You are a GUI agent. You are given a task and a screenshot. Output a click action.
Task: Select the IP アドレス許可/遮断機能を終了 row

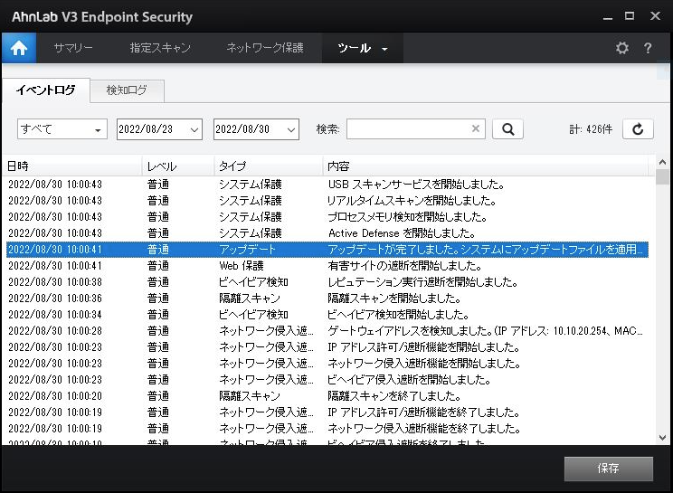(x=327, y=412)
